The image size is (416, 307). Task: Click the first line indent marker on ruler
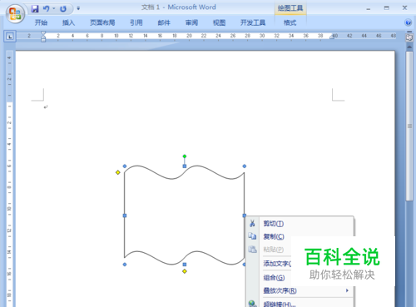point(43,33)
